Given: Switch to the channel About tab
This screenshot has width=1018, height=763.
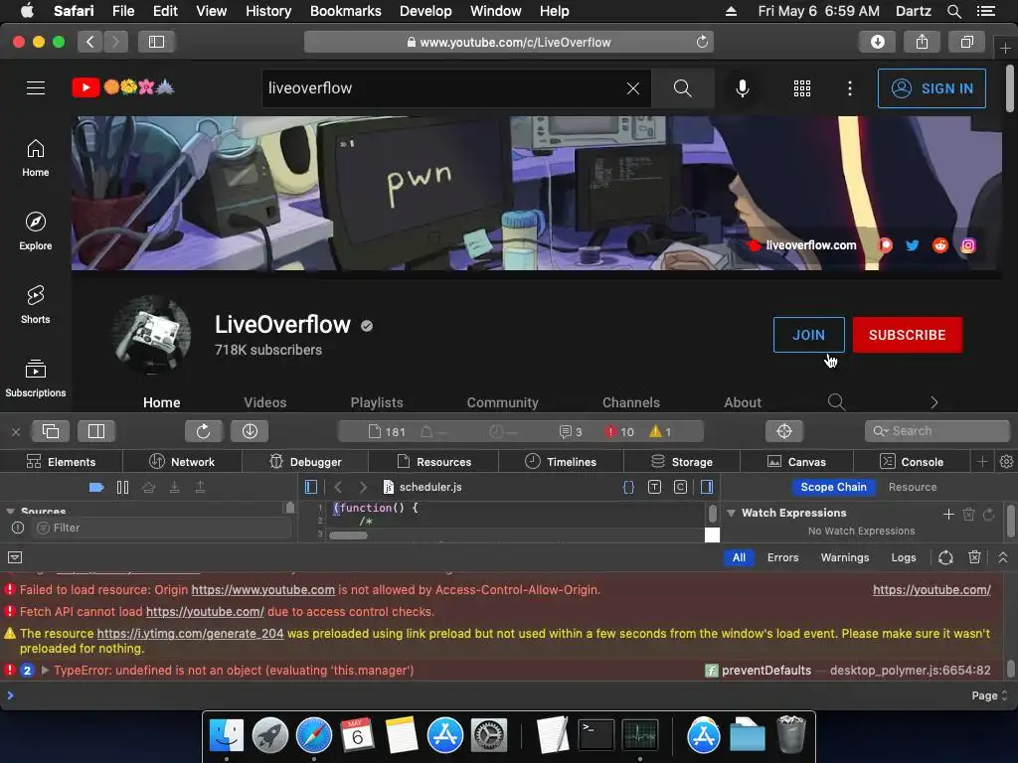Looking at the screenshot, I should [x=743, y=402].
